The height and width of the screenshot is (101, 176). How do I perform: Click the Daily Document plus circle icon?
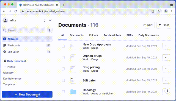pyautogui.click(x=5, y=61)
